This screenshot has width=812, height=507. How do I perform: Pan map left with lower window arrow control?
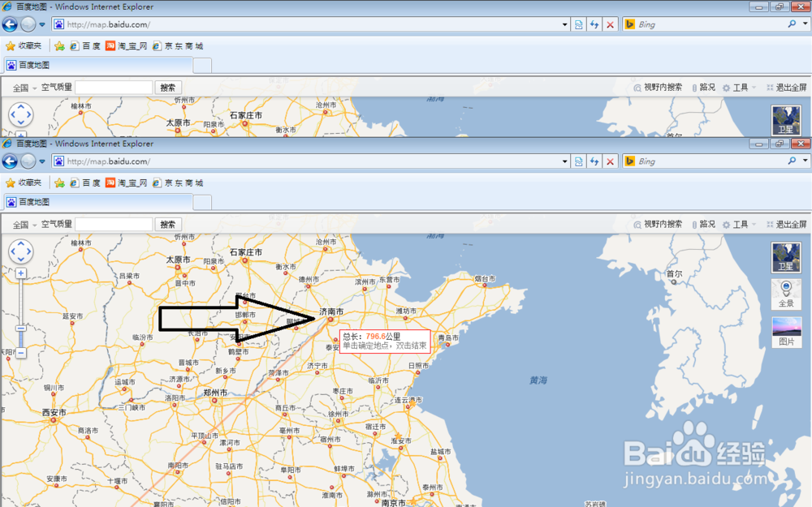pyautogui.click(x=12, y=251)
